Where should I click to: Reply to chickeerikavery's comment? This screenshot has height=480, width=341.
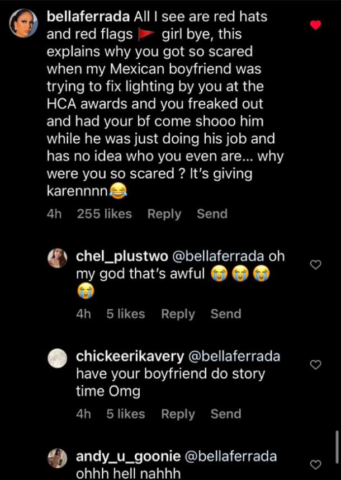click(178, 415)
